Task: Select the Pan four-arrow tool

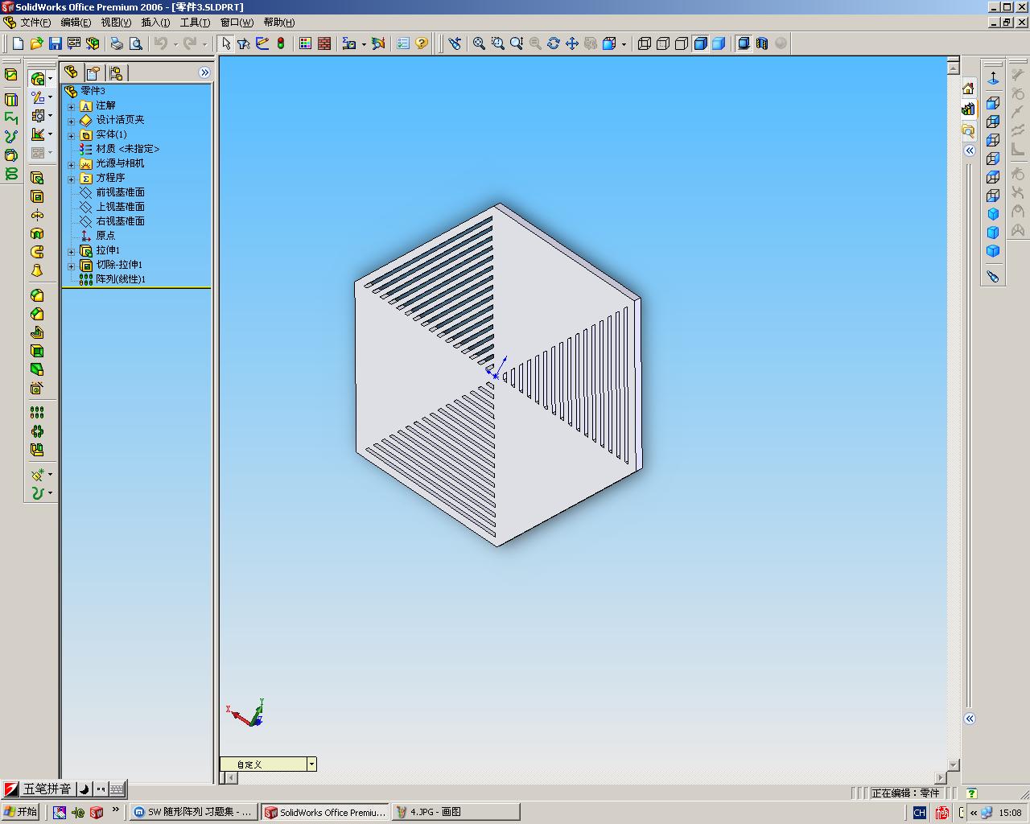Action: pos(572,43)
